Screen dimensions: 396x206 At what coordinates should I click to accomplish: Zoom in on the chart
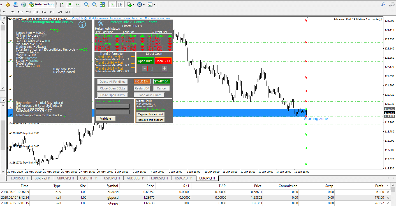tap(87, 4)
